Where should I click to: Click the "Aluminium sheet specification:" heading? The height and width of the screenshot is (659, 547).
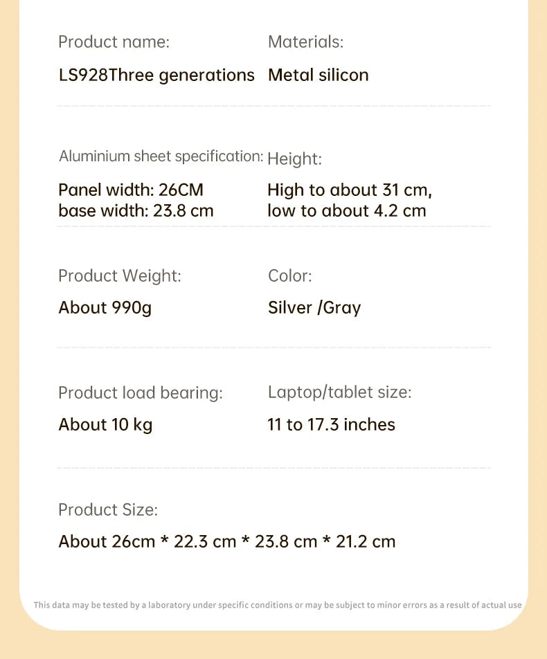(161, 156)
